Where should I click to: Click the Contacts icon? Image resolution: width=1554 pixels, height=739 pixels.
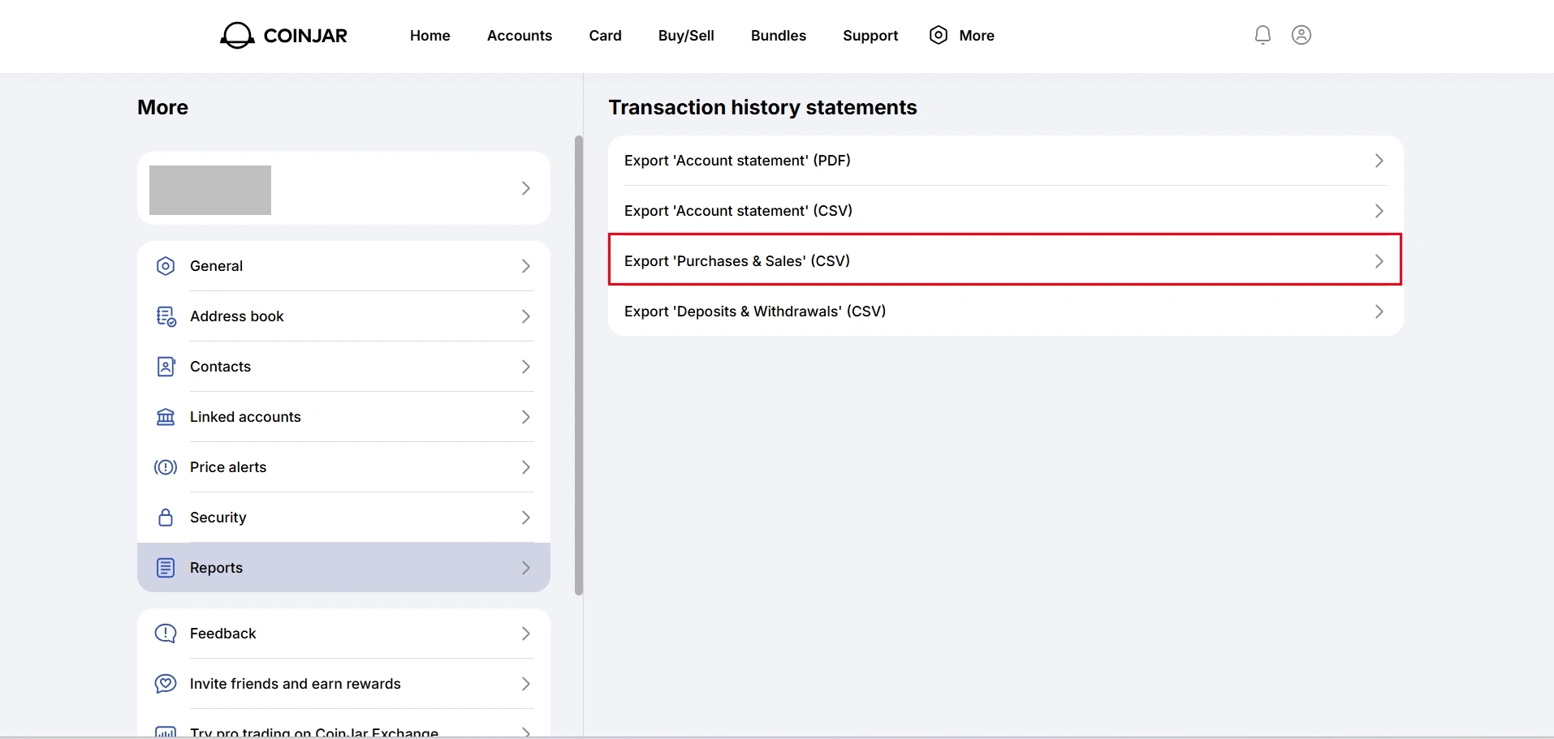166,367
